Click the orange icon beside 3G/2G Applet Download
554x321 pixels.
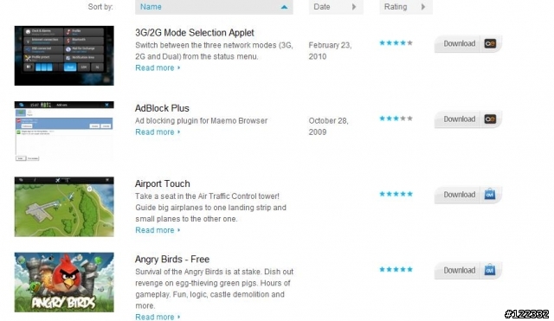[490, 43]
